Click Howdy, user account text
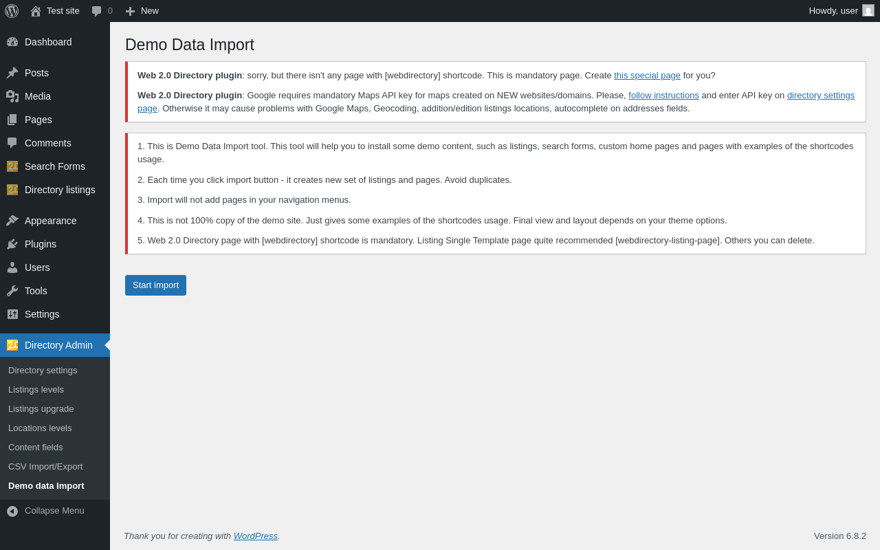This screenshot has width=880, height=550. click(833, 11)
